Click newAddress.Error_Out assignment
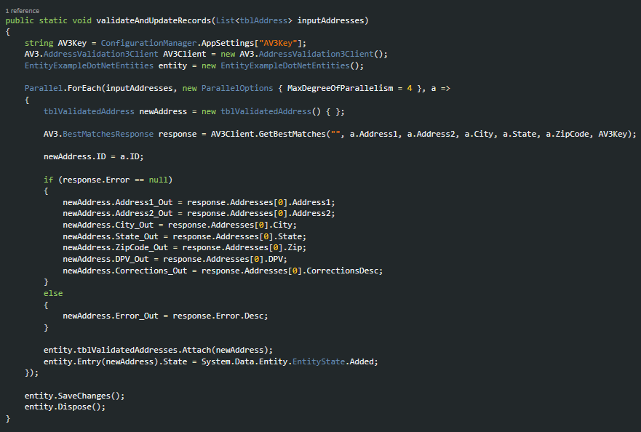Screen dimensions: 641x432 click(165, 316)
